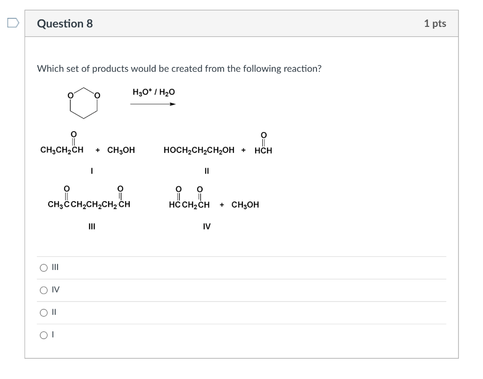Select answer option I
Viewport: 483px width, 379px height.
tap(43, 335)
